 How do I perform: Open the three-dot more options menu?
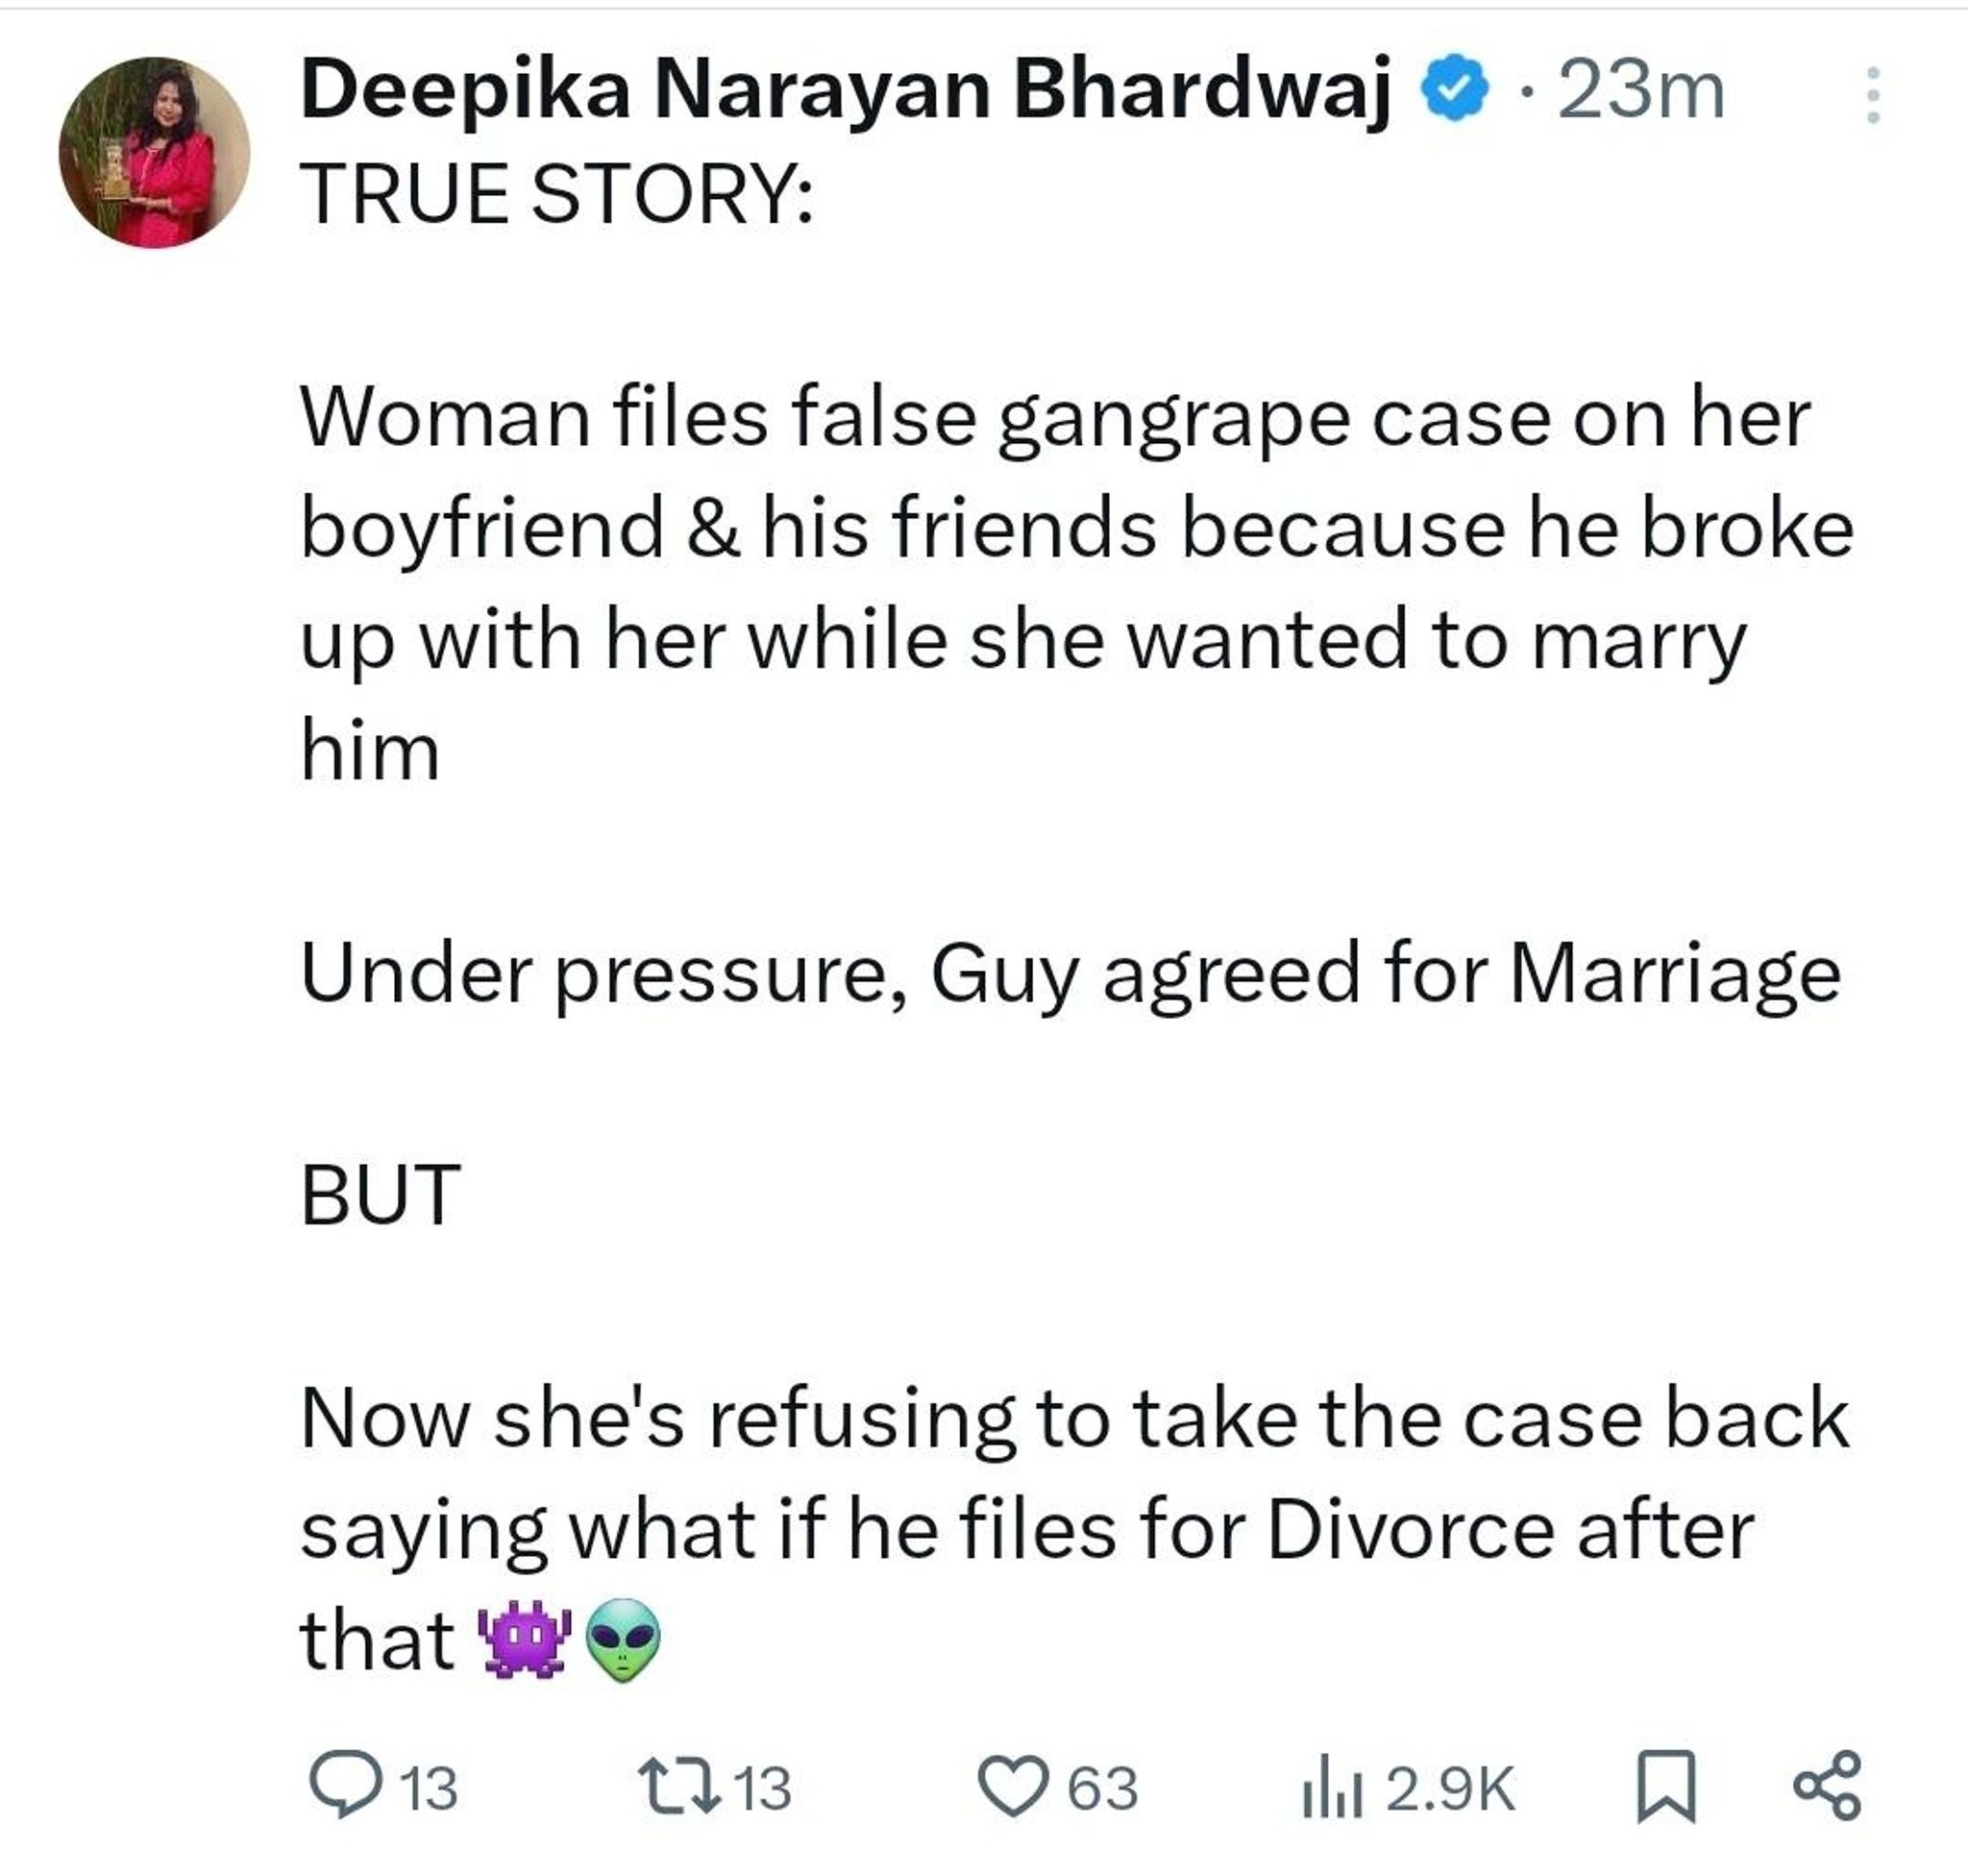tap(1873, 95)
